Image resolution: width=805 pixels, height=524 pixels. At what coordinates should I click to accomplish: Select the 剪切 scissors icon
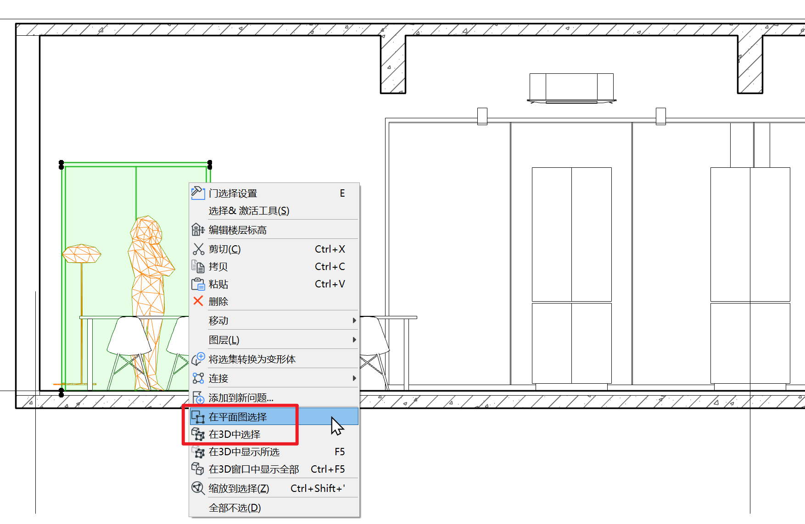pyautogui.click(x=198, y=248)
